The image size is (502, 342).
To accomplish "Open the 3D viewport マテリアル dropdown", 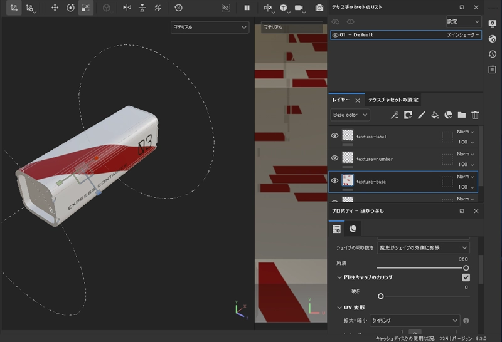I will (210, 28).
